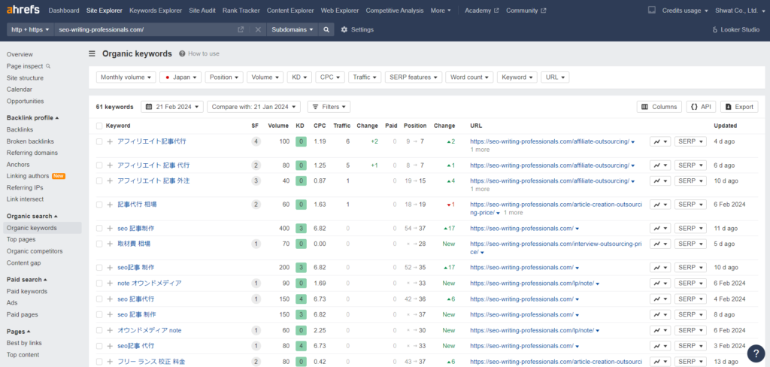Open trend chart icon for first keyword row

pyautogui.click(x=659, y=141)
